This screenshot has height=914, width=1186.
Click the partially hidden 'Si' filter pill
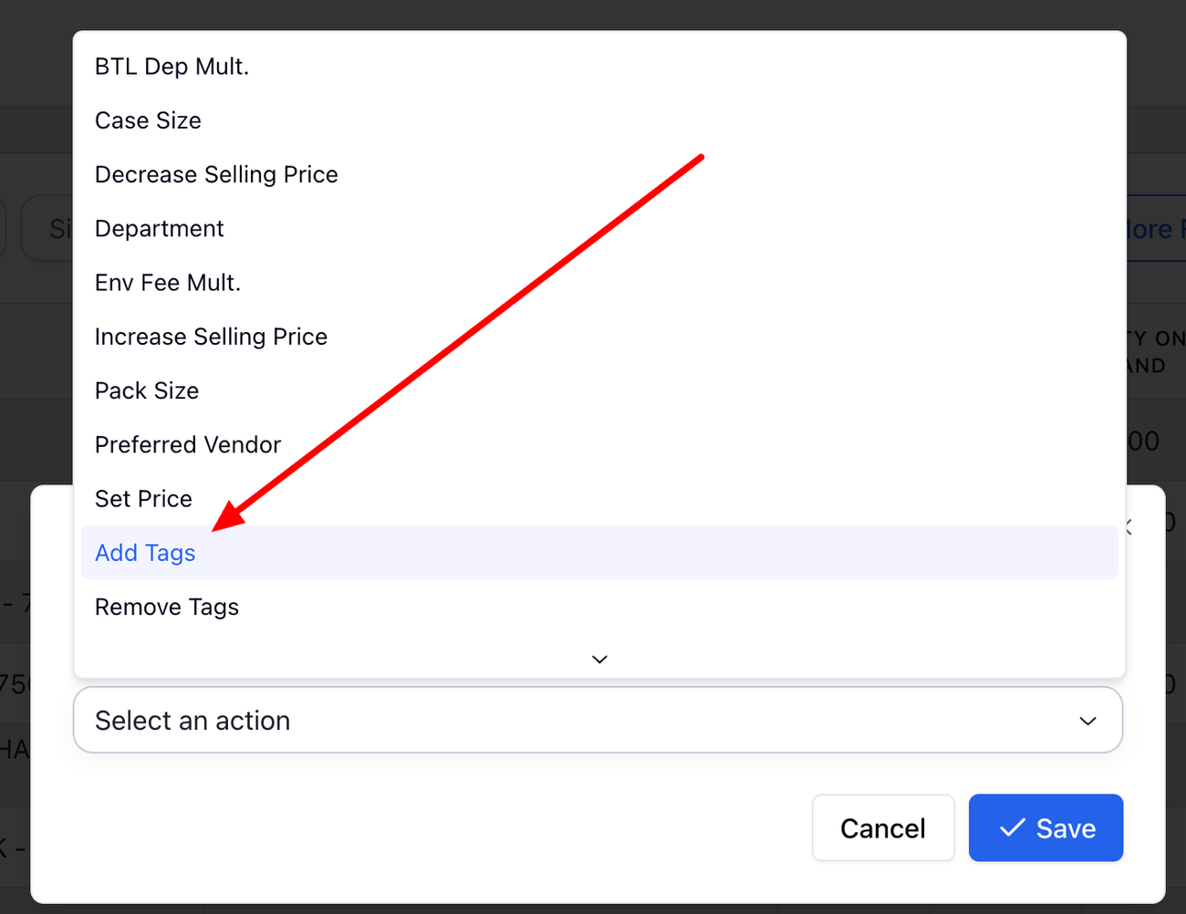[57, 229]
